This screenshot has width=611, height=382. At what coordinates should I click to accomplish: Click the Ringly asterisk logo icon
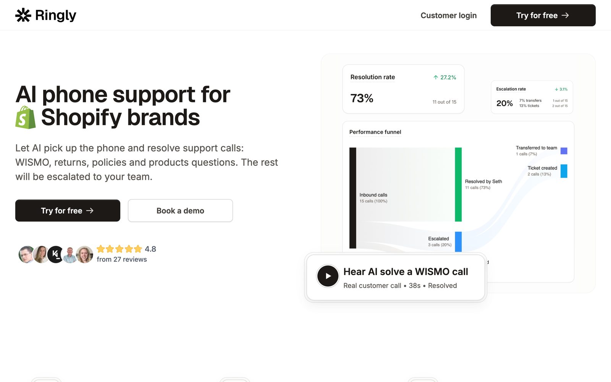[x=23, y=15]
